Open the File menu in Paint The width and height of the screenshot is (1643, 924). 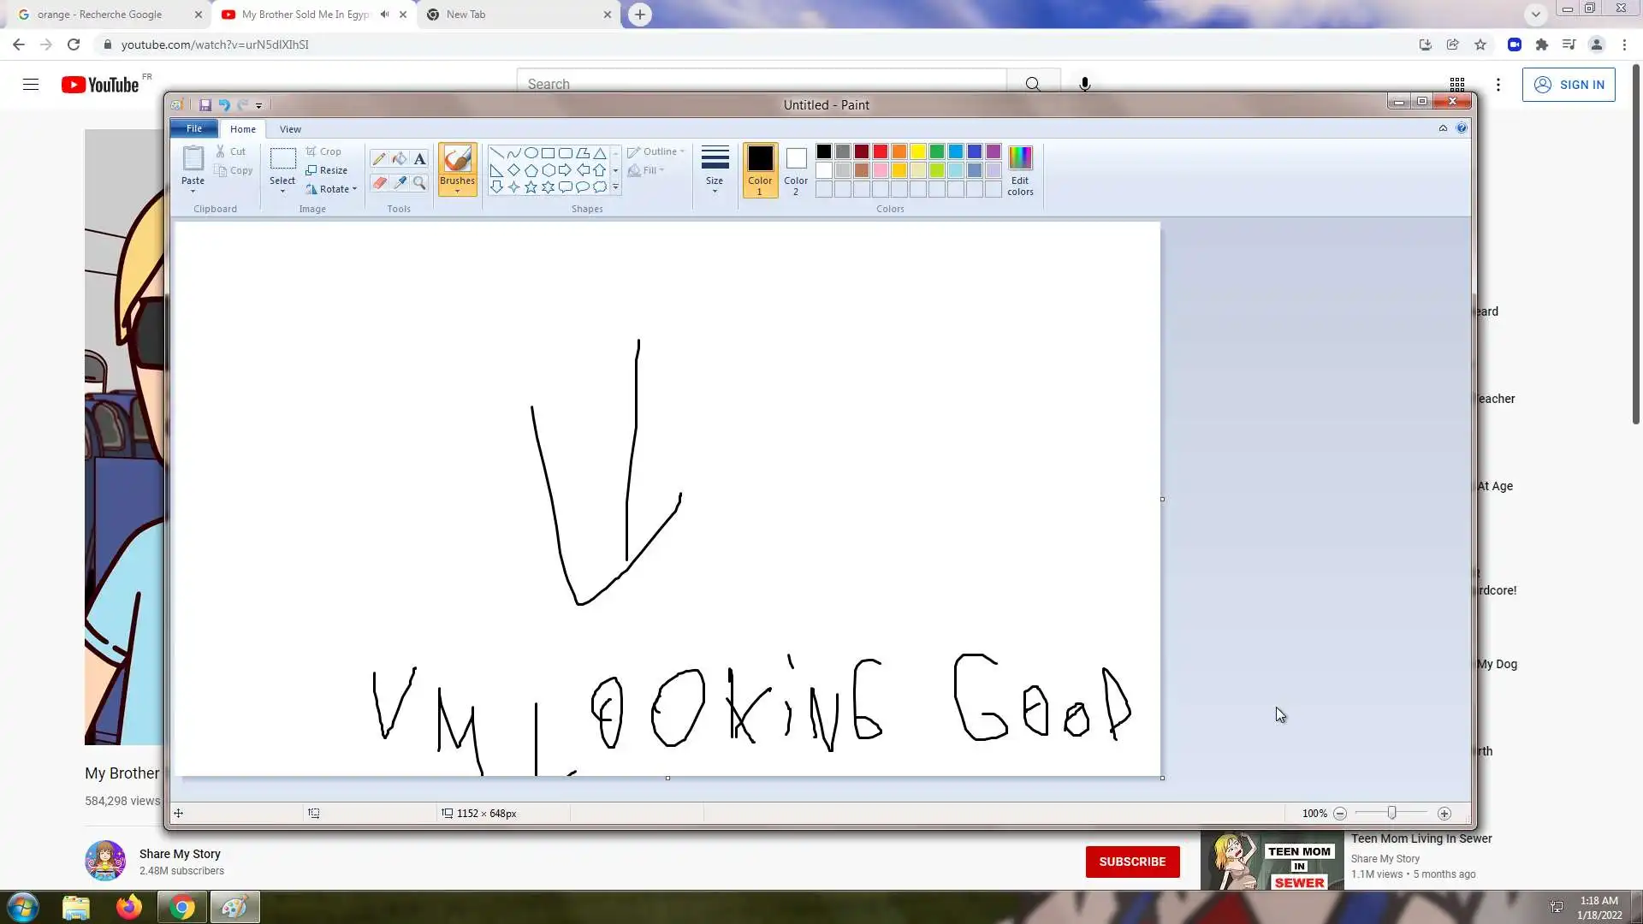pyautogui.click(x=194, y=128)
